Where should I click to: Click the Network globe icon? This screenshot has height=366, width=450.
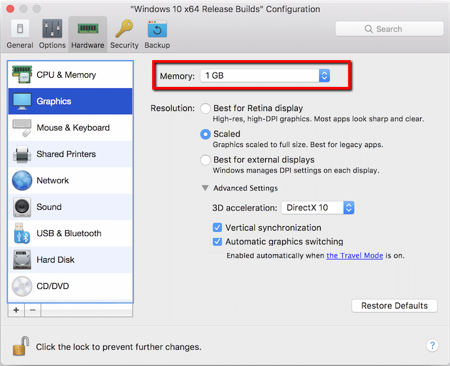pos(22,180)
